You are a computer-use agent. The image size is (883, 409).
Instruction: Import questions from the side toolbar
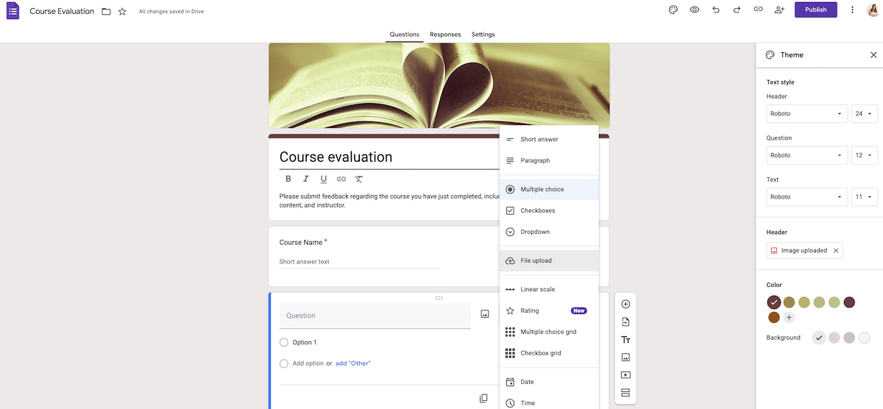(625, 321)
